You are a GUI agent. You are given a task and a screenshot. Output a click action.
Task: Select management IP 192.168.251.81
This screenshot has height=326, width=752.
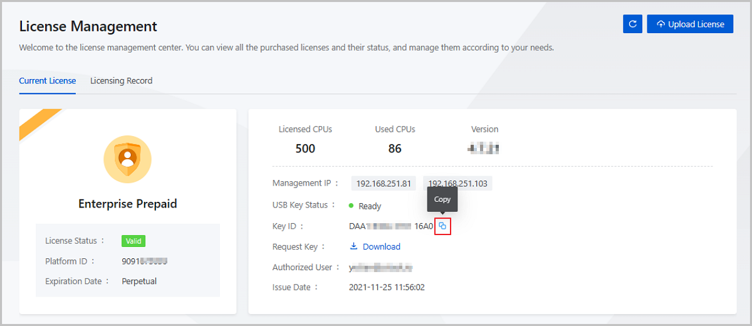coord(384,184)
